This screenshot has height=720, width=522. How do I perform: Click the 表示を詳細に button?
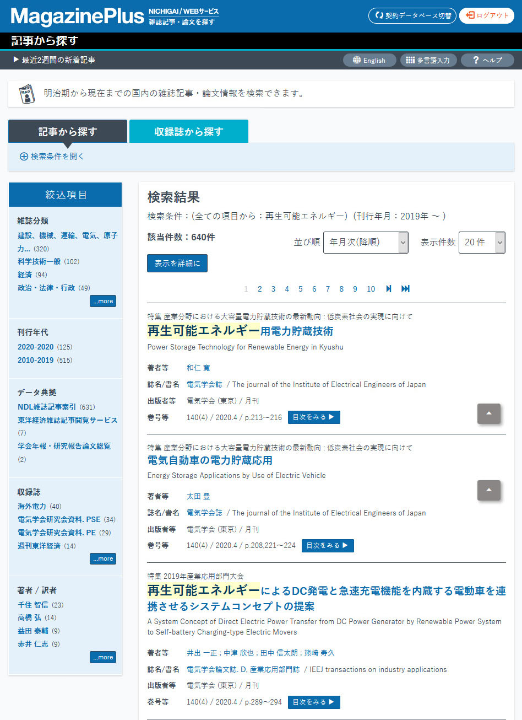(x=177, y=264)
